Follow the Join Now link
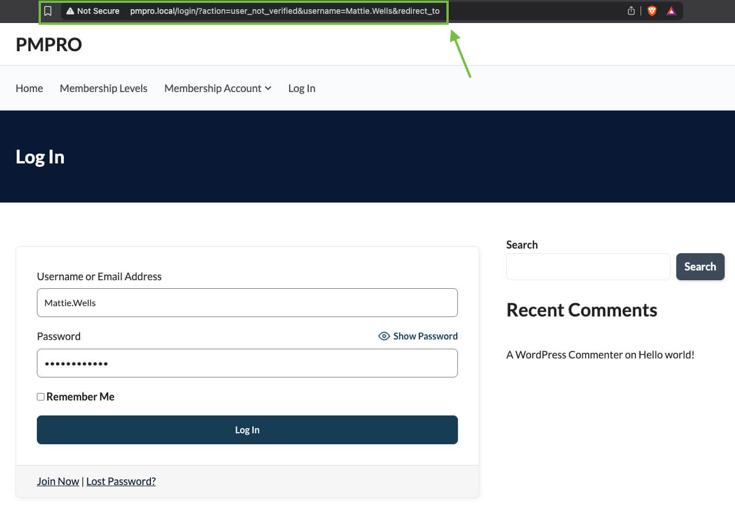735x515 pixels. [x=58, y=481]
